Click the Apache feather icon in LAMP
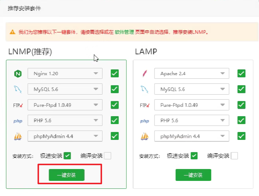This screenshot has width=259, height=196. 144,73
